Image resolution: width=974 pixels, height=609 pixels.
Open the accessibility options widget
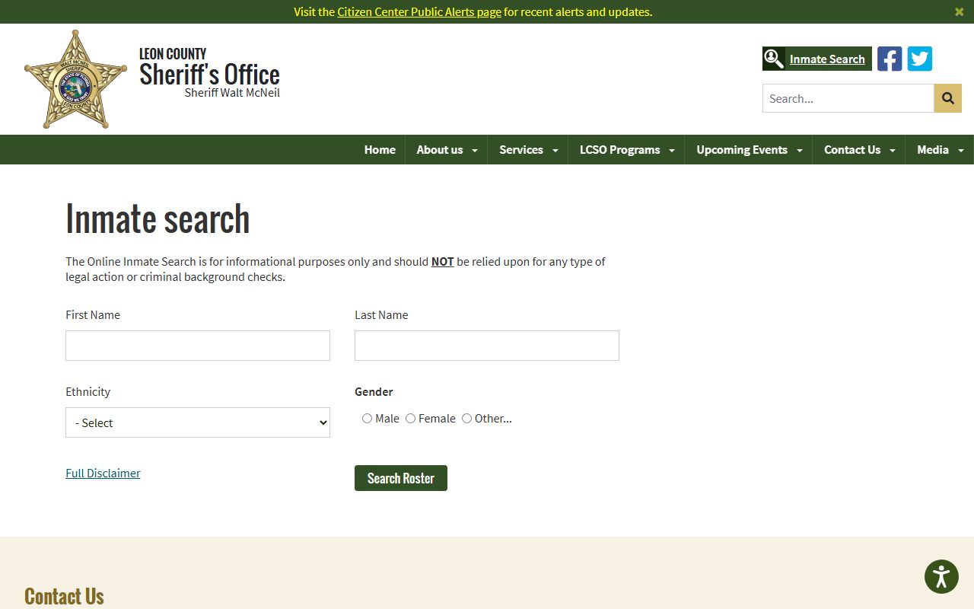941,576
